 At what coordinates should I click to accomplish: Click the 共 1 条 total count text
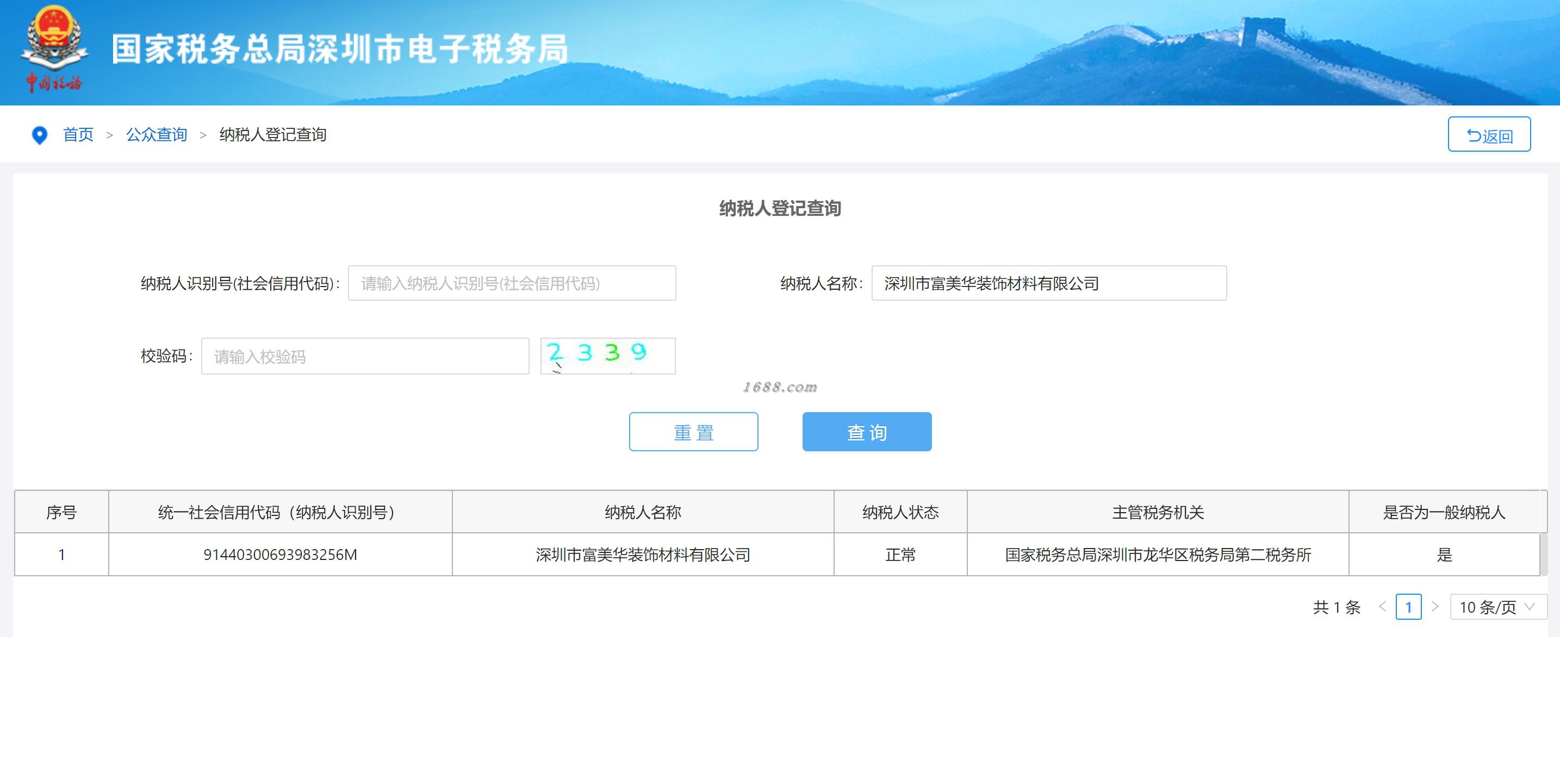[1337, 607]
